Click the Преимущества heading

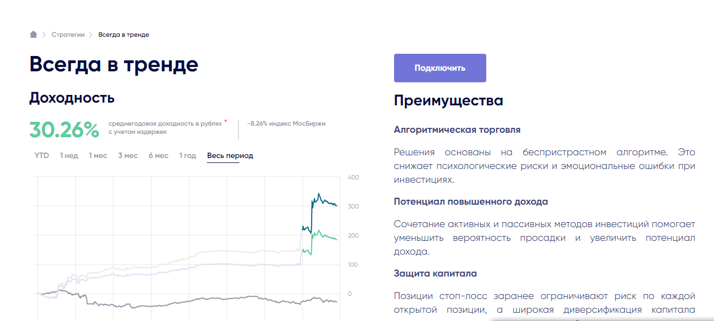pos(448,100)
